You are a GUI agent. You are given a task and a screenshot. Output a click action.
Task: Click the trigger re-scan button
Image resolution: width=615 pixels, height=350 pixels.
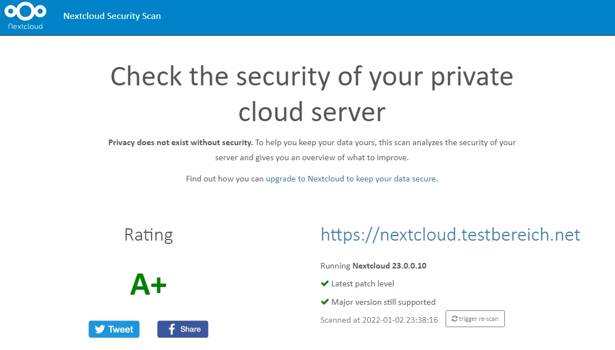coord(475,319)
